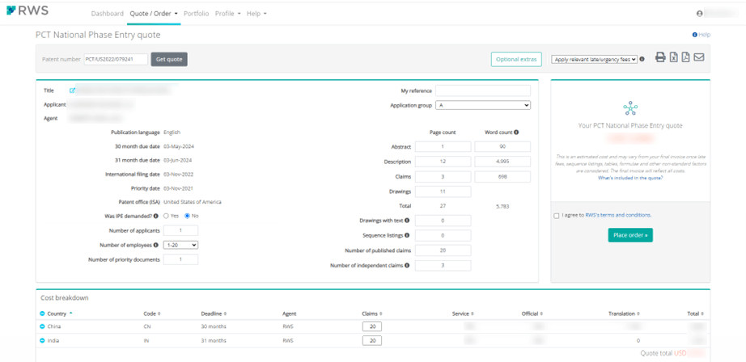Go to the Dashboard tab

tap(107, 14)
